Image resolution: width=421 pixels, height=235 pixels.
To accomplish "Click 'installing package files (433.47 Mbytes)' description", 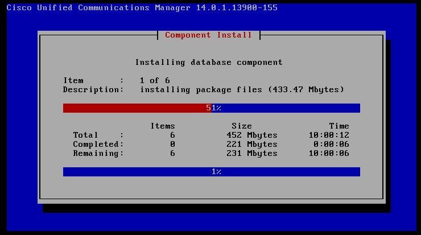I will click(x=242, y=90).
